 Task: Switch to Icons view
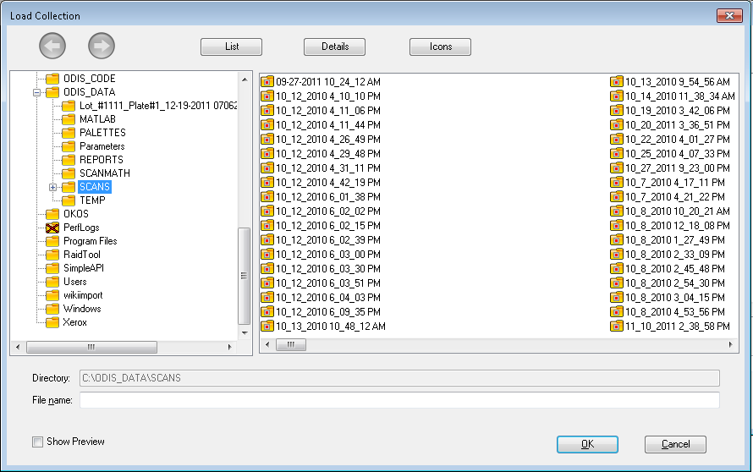[x=440, y=47]
